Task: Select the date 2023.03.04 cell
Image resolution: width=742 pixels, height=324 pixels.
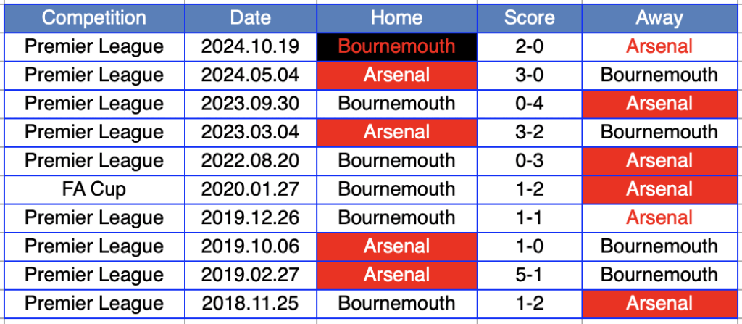Action: click(x=250, y=132)
